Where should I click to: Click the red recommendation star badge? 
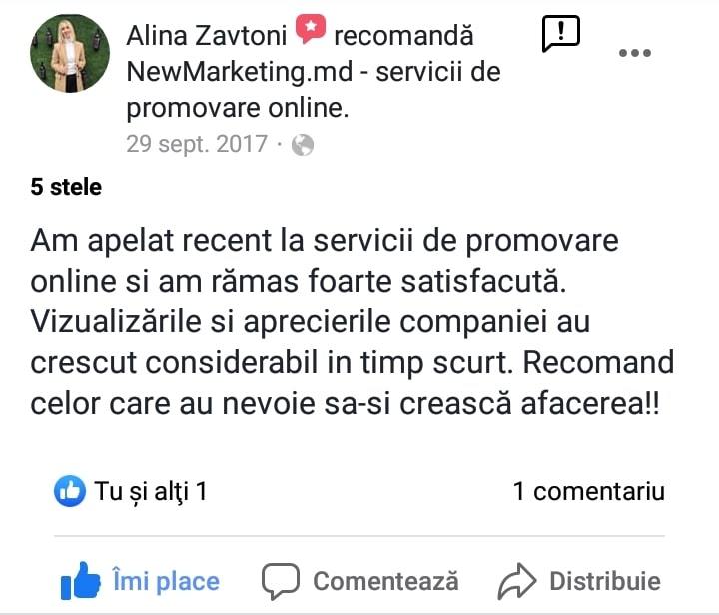point(311,29)
